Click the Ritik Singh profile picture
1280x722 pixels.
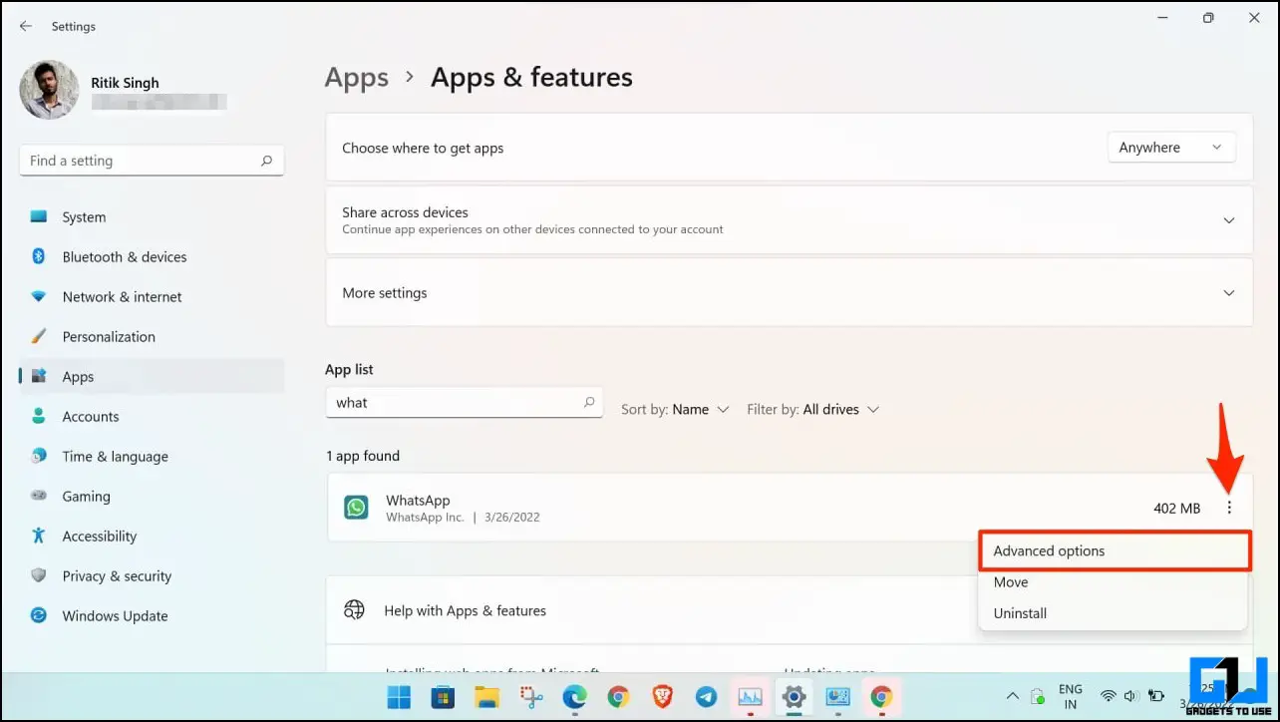[x=49, y=90]
